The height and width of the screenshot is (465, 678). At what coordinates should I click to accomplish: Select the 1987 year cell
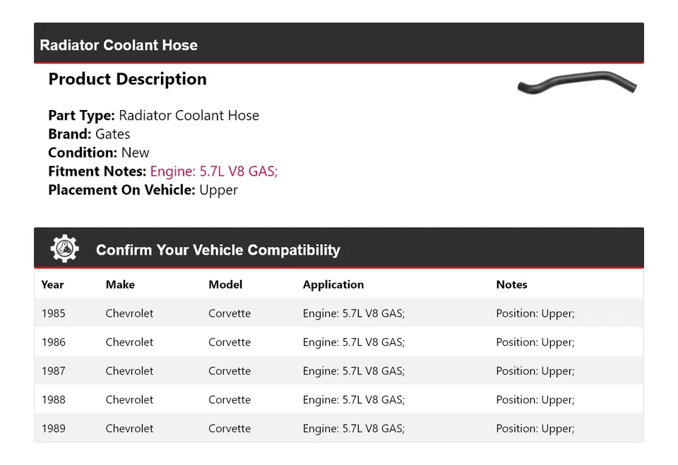[53, 371]
